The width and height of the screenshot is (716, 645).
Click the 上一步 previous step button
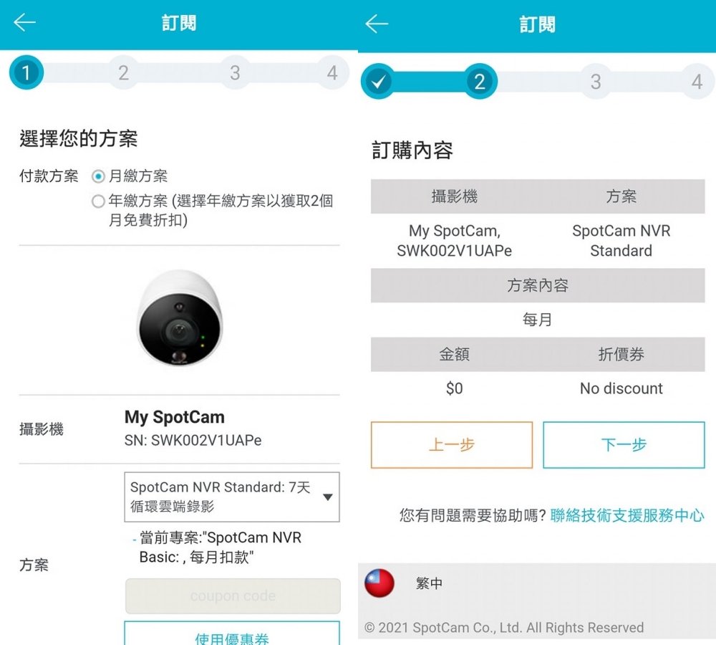pyautogui.click(x=452, y=445)
